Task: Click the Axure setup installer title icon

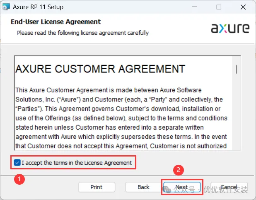Action: (x=6, y=7)
